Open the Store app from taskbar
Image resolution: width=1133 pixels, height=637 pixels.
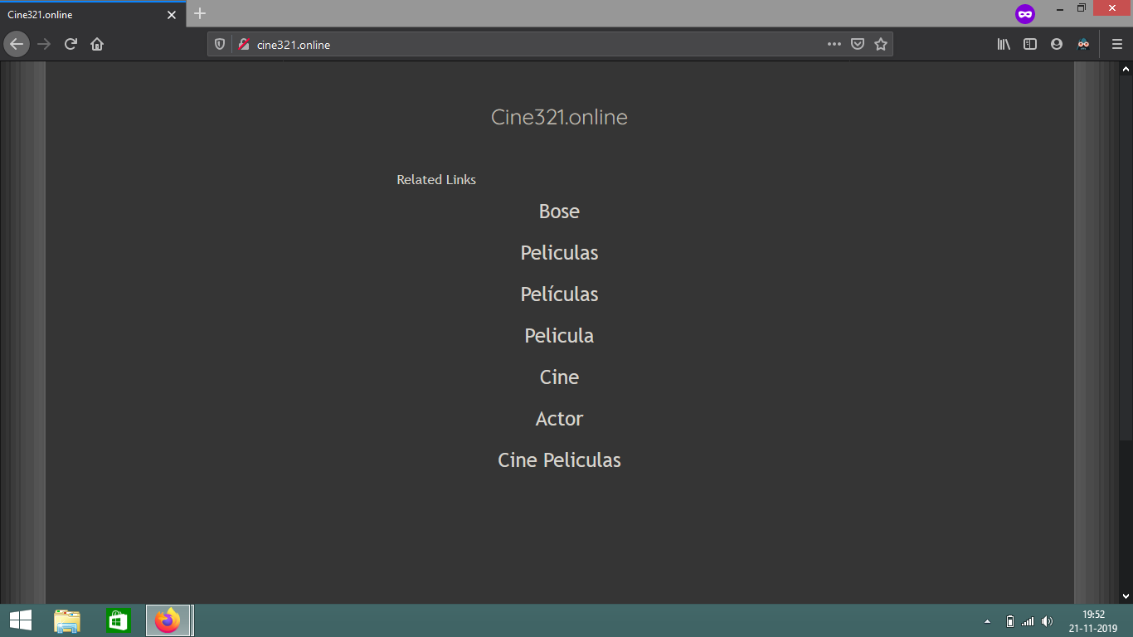[x=119, y=620]
